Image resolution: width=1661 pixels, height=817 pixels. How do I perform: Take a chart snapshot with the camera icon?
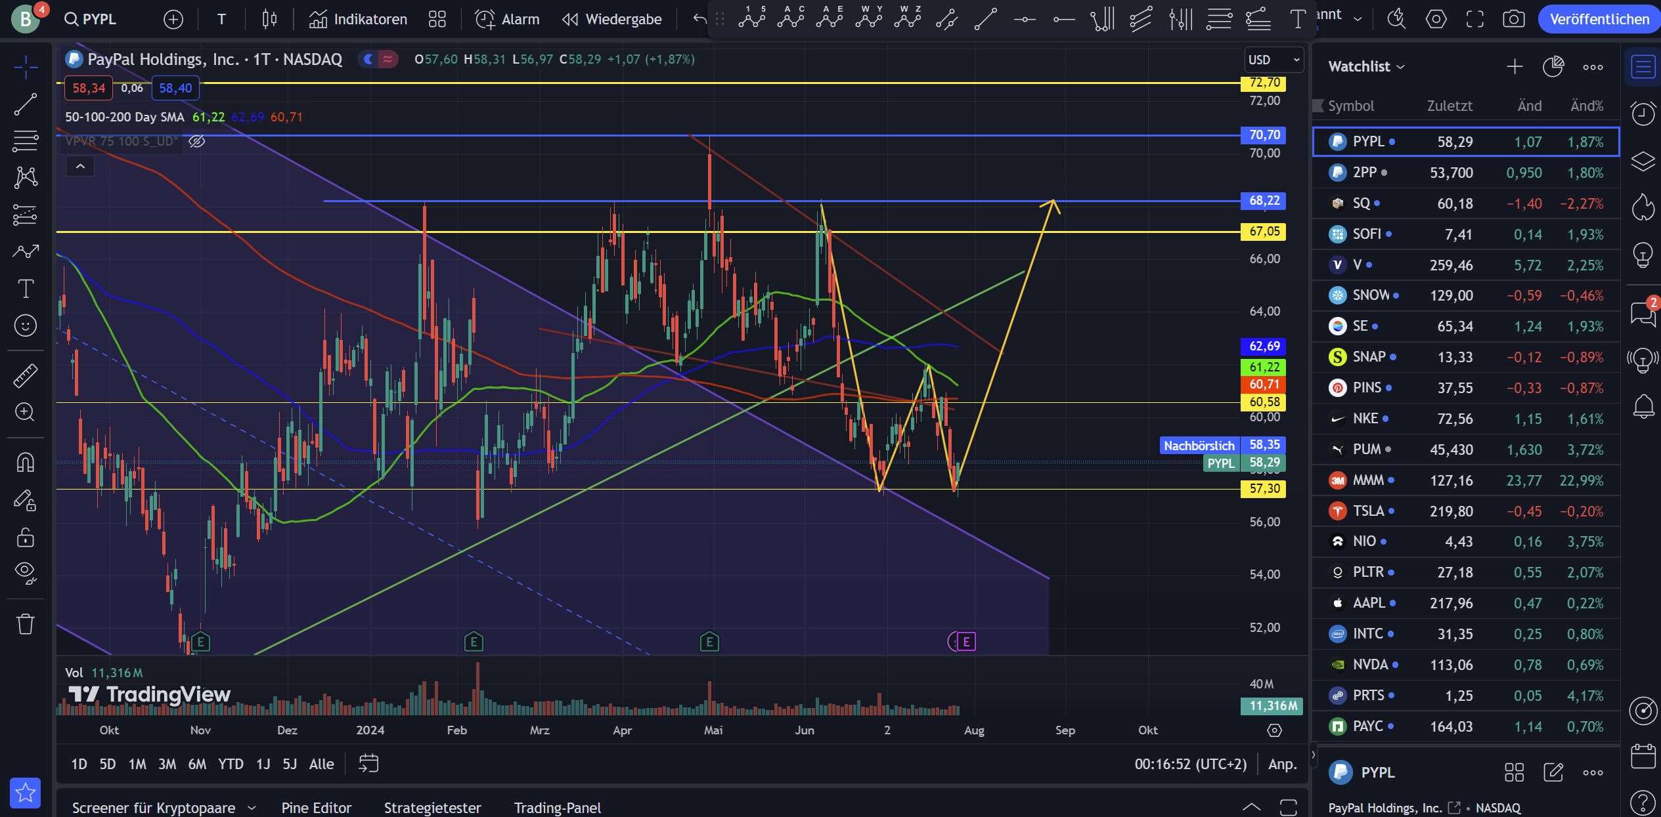pyautogui.click(x=1514, y=19)
